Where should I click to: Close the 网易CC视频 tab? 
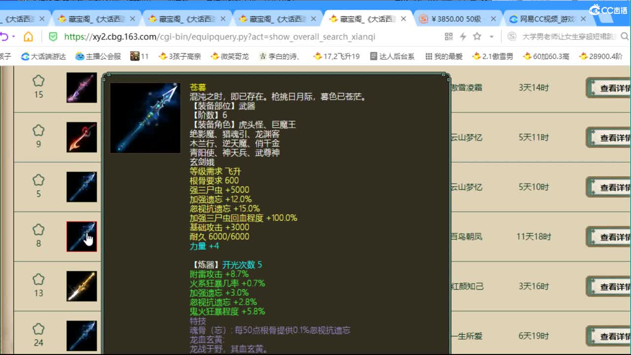pos(584,19)
